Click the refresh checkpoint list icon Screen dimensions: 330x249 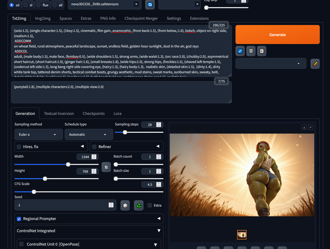pyautogui.click(x=150, y=4)
